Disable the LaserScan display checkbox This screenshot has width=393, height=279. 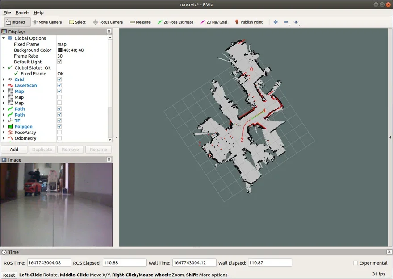[59, 85]
